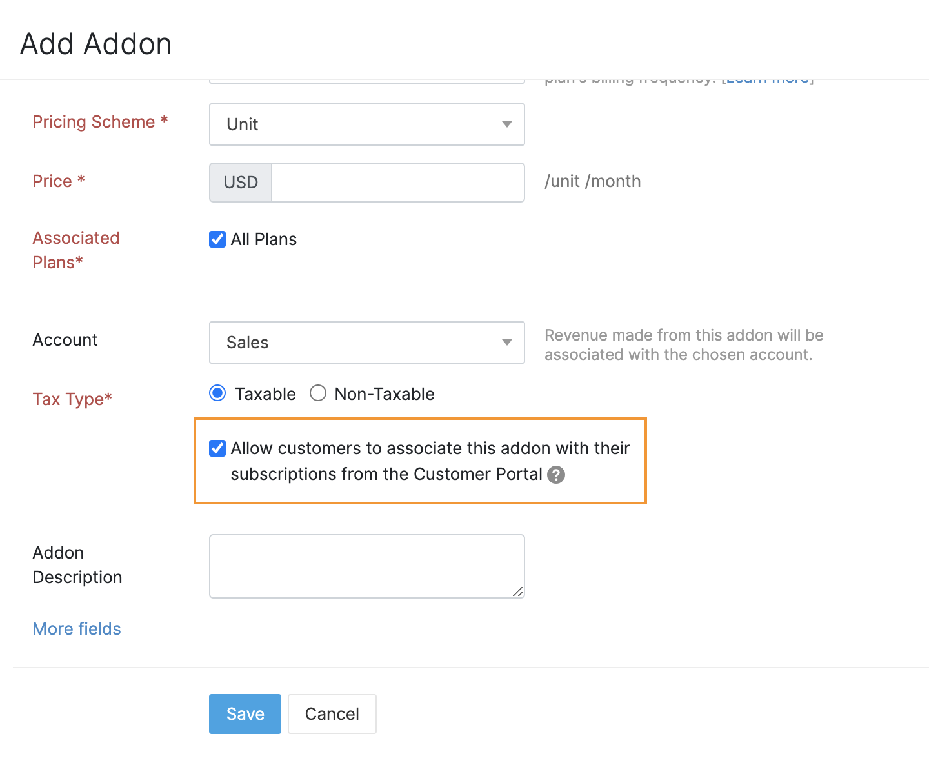The height and width of the screenshot is (765, 929).
Task: Grab the Addon Description resize handle
Action: pos(517,591)
